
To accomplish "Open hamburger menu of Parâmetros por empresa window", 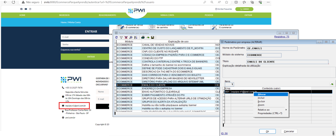I will (x=222, y=42).
